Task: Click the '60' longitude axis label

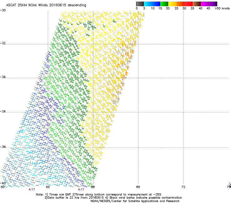Action: tap(2, 187)
